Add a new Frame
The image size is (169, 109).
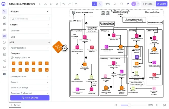click(15, 105)
